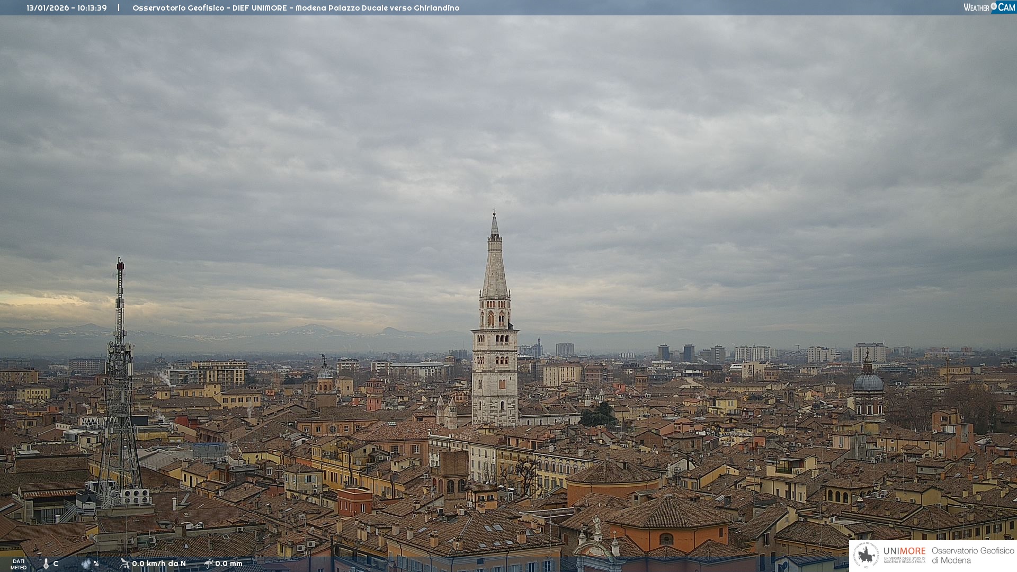
Task: Click the 0.0 mm rainfall reading
Action: pos(228,564)
